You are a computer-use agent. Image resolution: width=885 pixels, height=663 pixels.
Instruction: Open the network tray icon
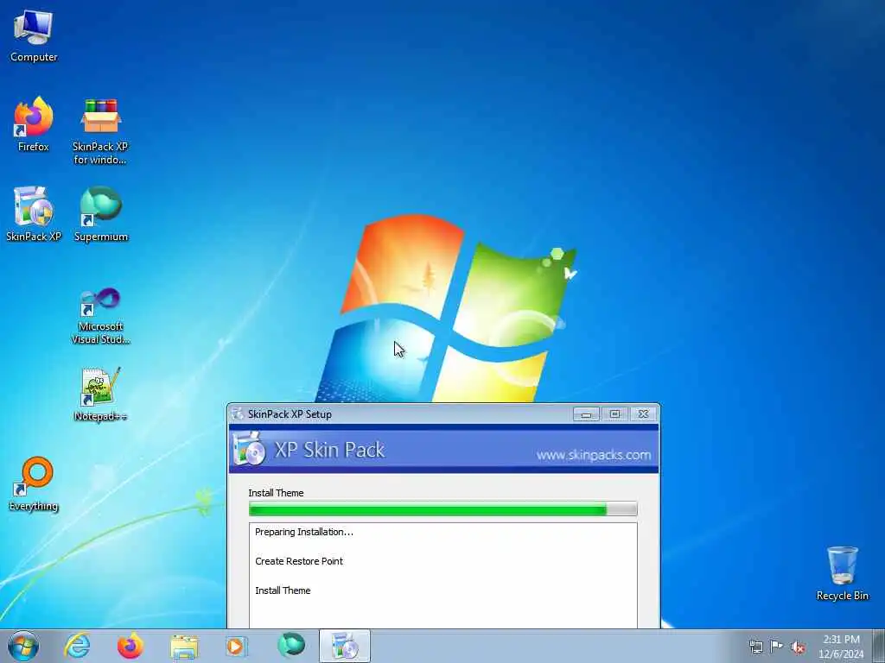[x=755, y=646]
